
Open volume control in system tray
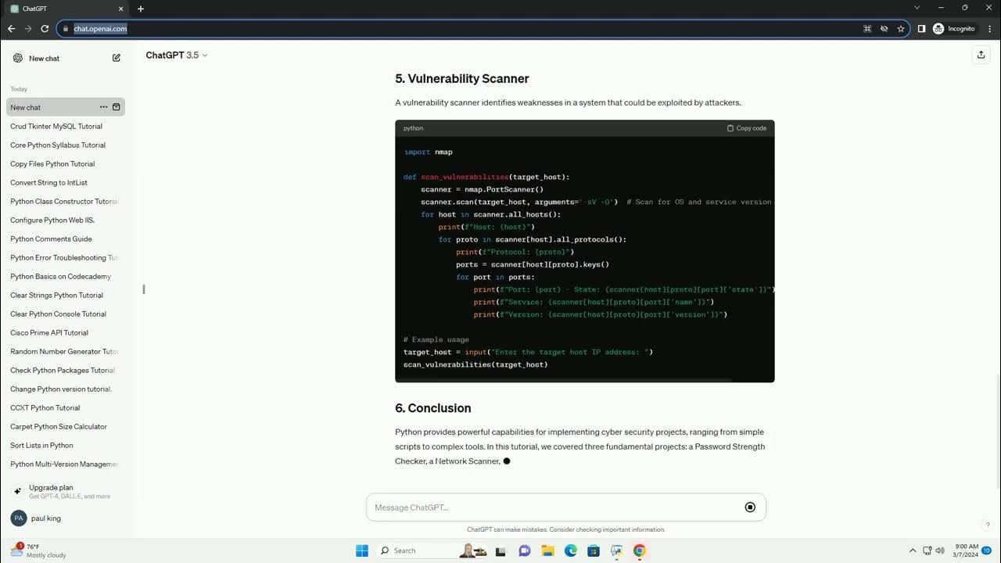939,550
